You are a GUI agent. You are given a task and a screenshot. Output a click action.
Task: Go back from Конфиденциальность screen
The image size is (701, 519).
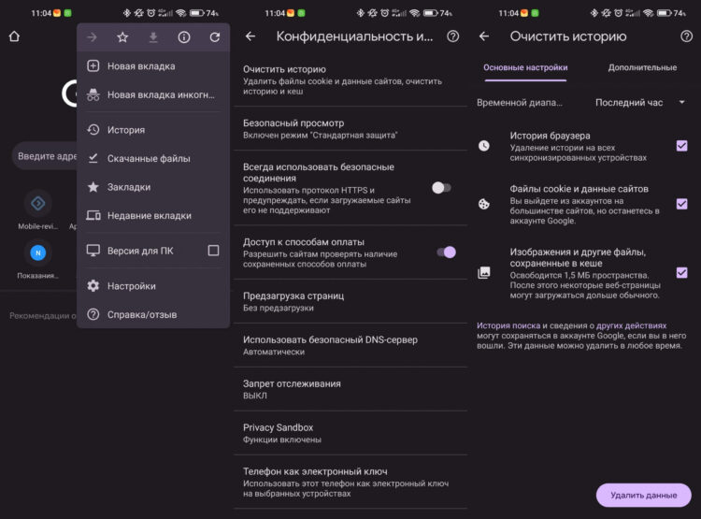(250, 36)
